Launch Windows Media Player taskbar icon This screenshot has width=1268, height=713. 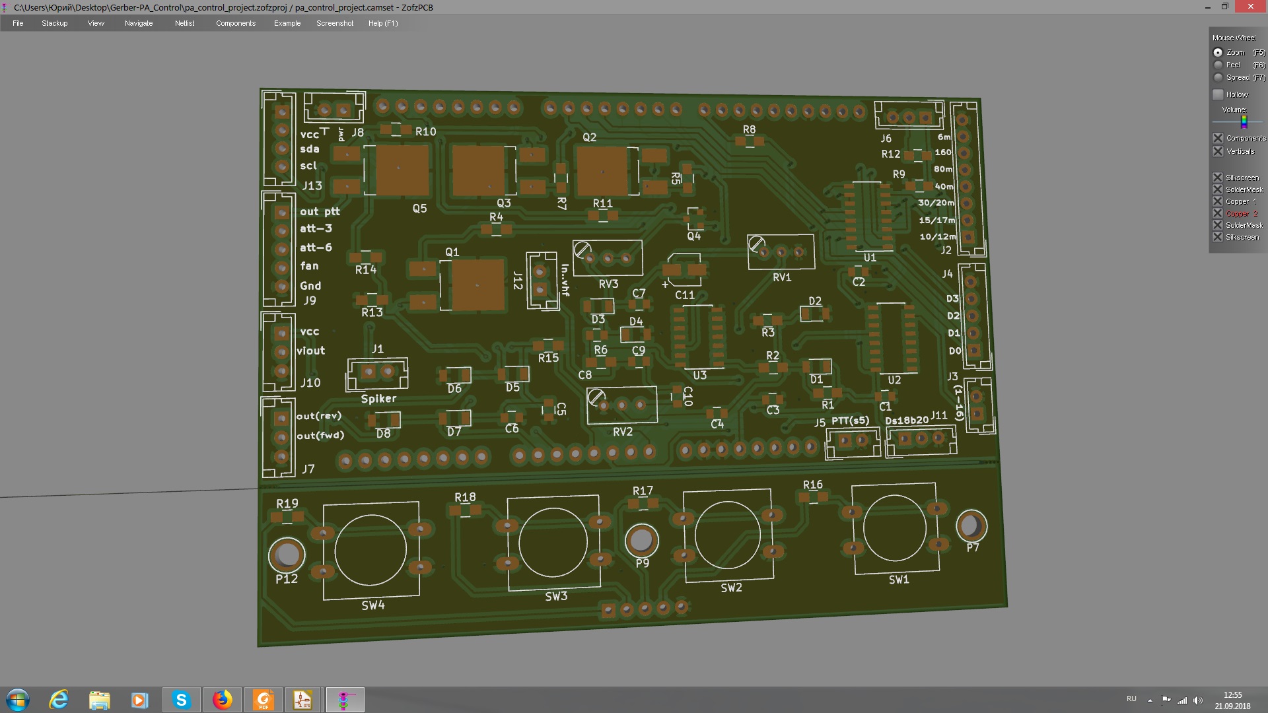139,700
